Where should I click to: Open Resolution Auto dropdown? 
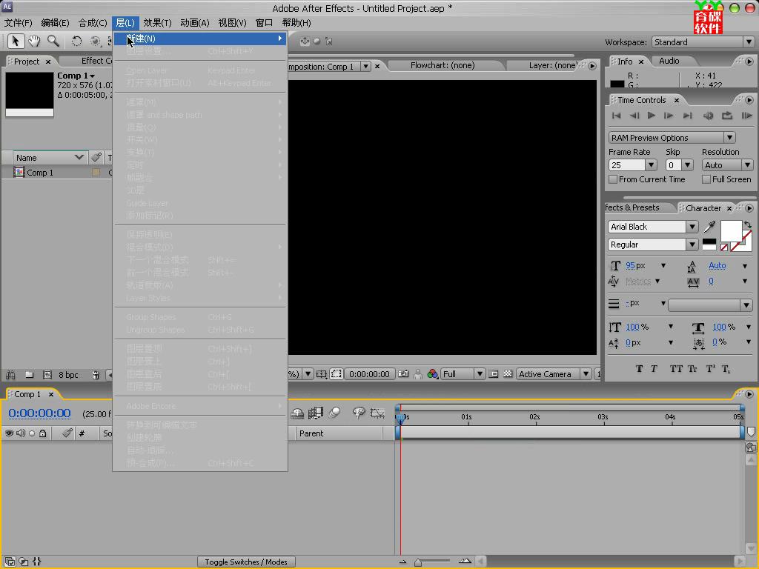[x=727, y=165]
